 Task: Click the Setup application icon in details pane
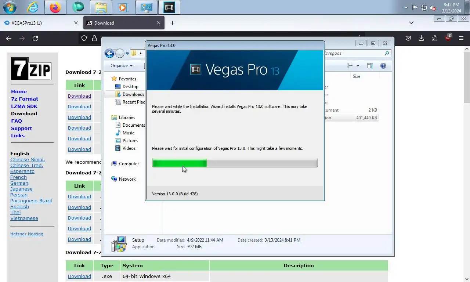click(119, 243)
